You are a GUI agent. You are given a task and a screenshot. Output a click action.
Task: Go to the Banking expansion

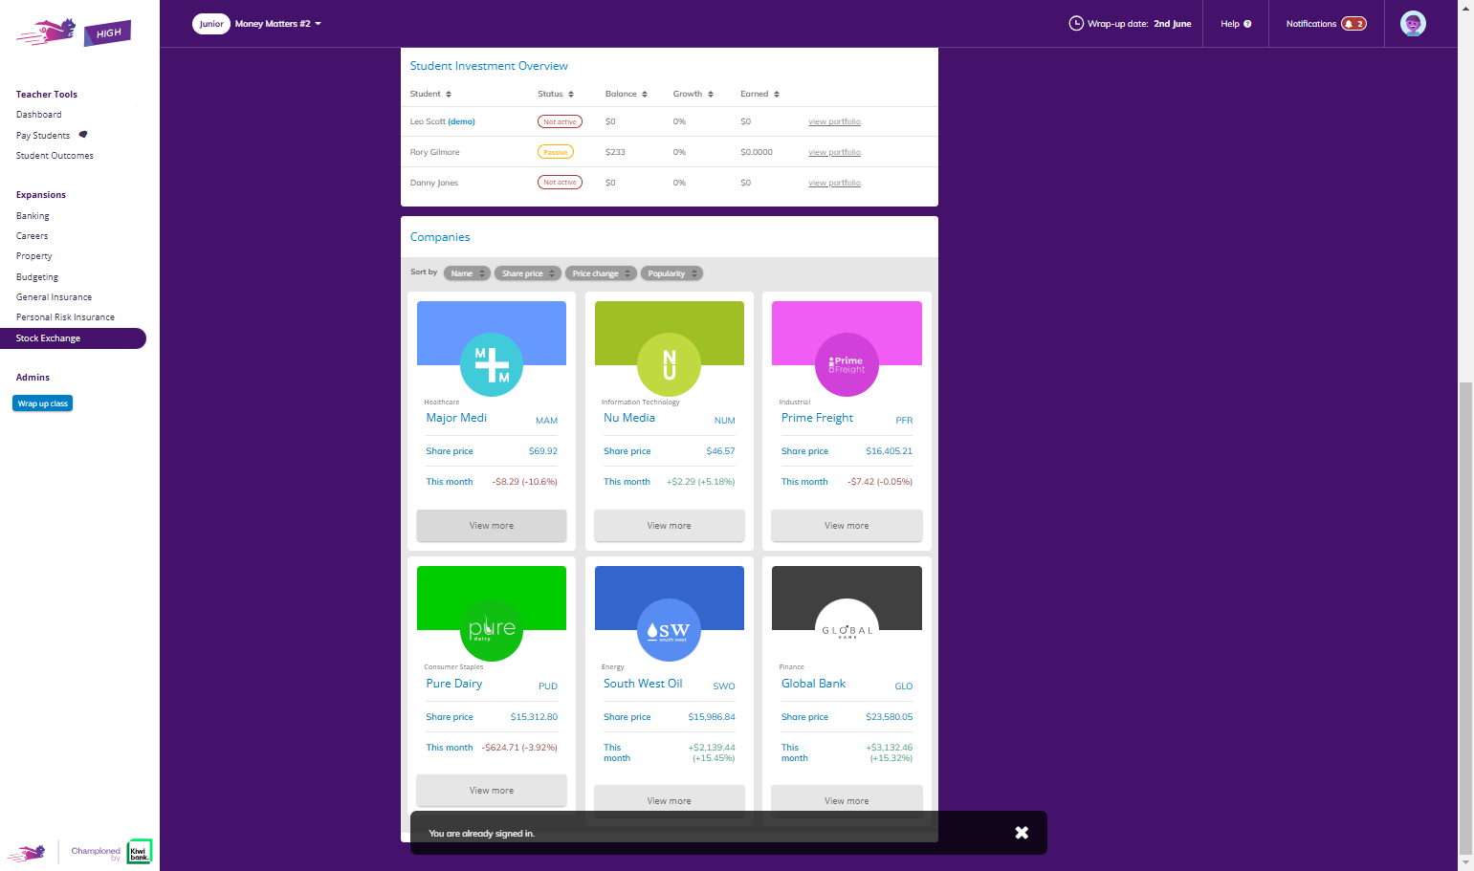[33, 216]
